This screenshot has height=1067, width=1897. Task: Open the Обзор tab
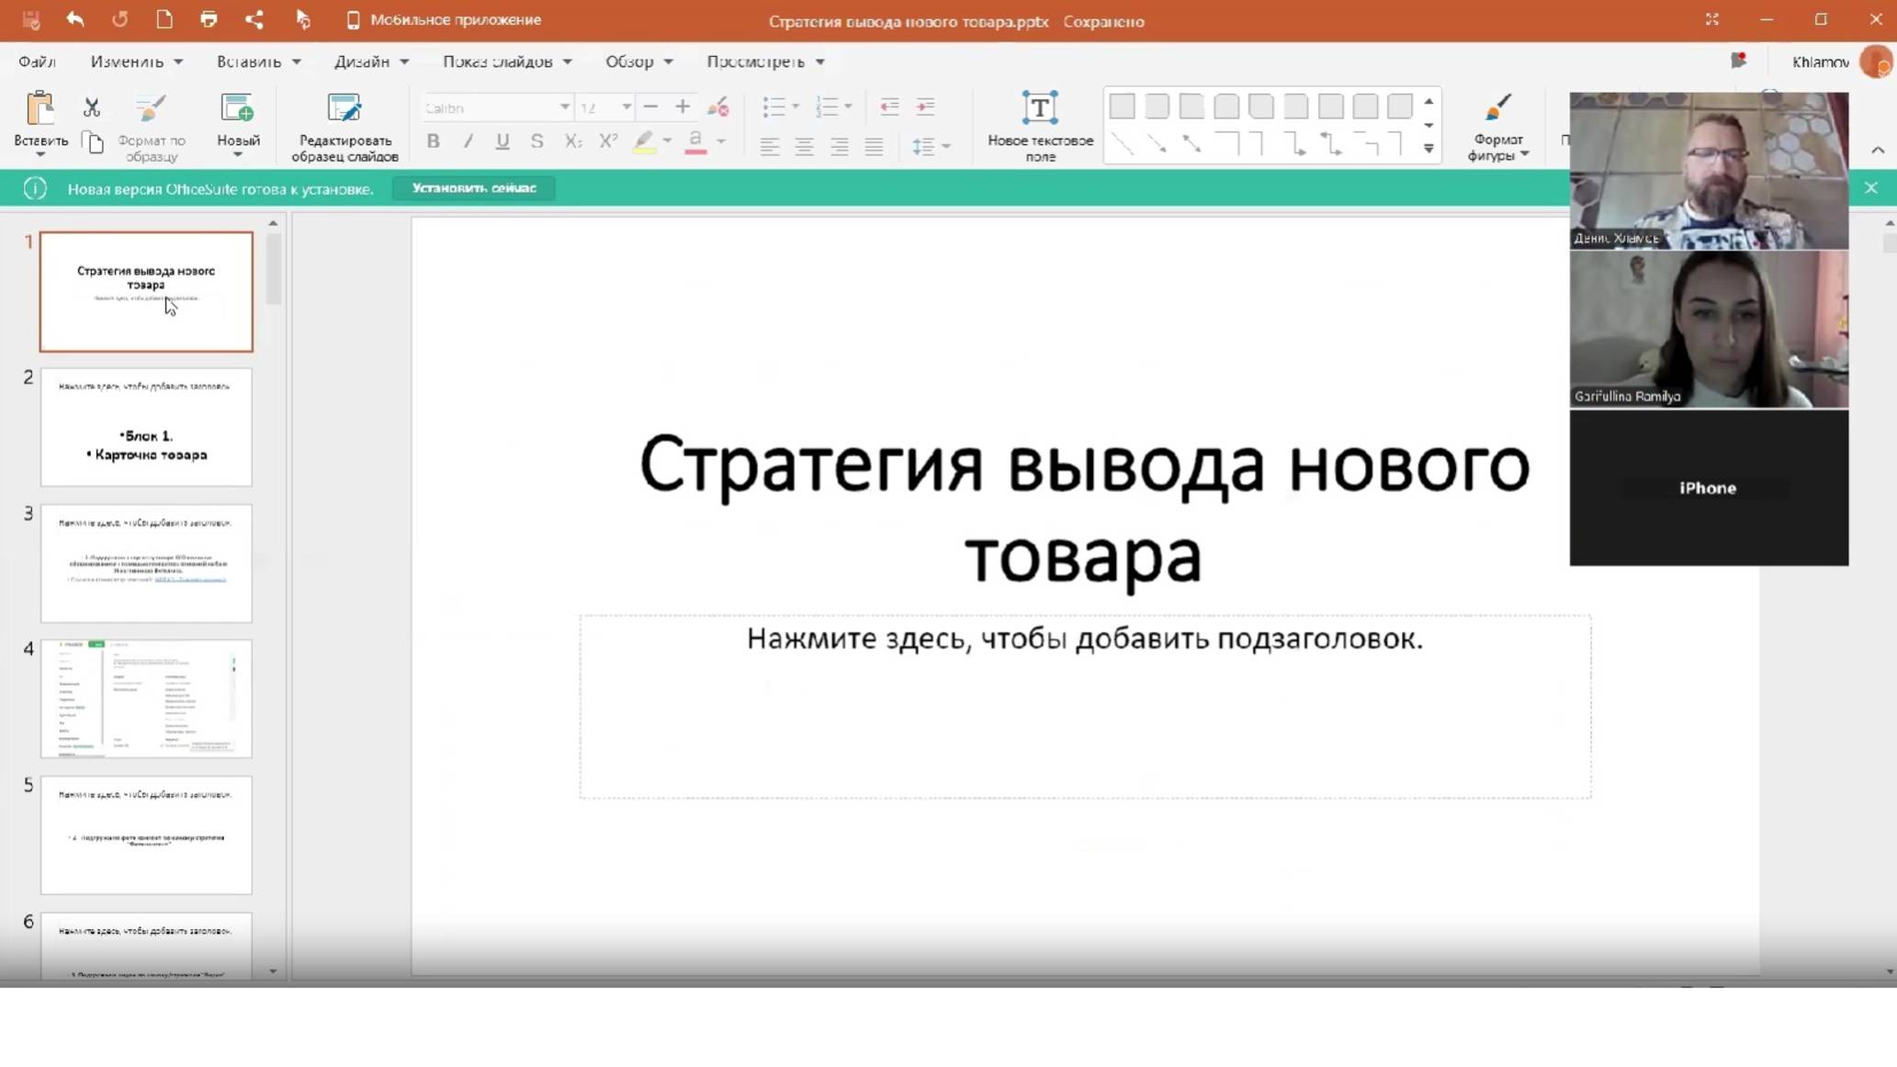pyautogui.click(x=638, y=62)
